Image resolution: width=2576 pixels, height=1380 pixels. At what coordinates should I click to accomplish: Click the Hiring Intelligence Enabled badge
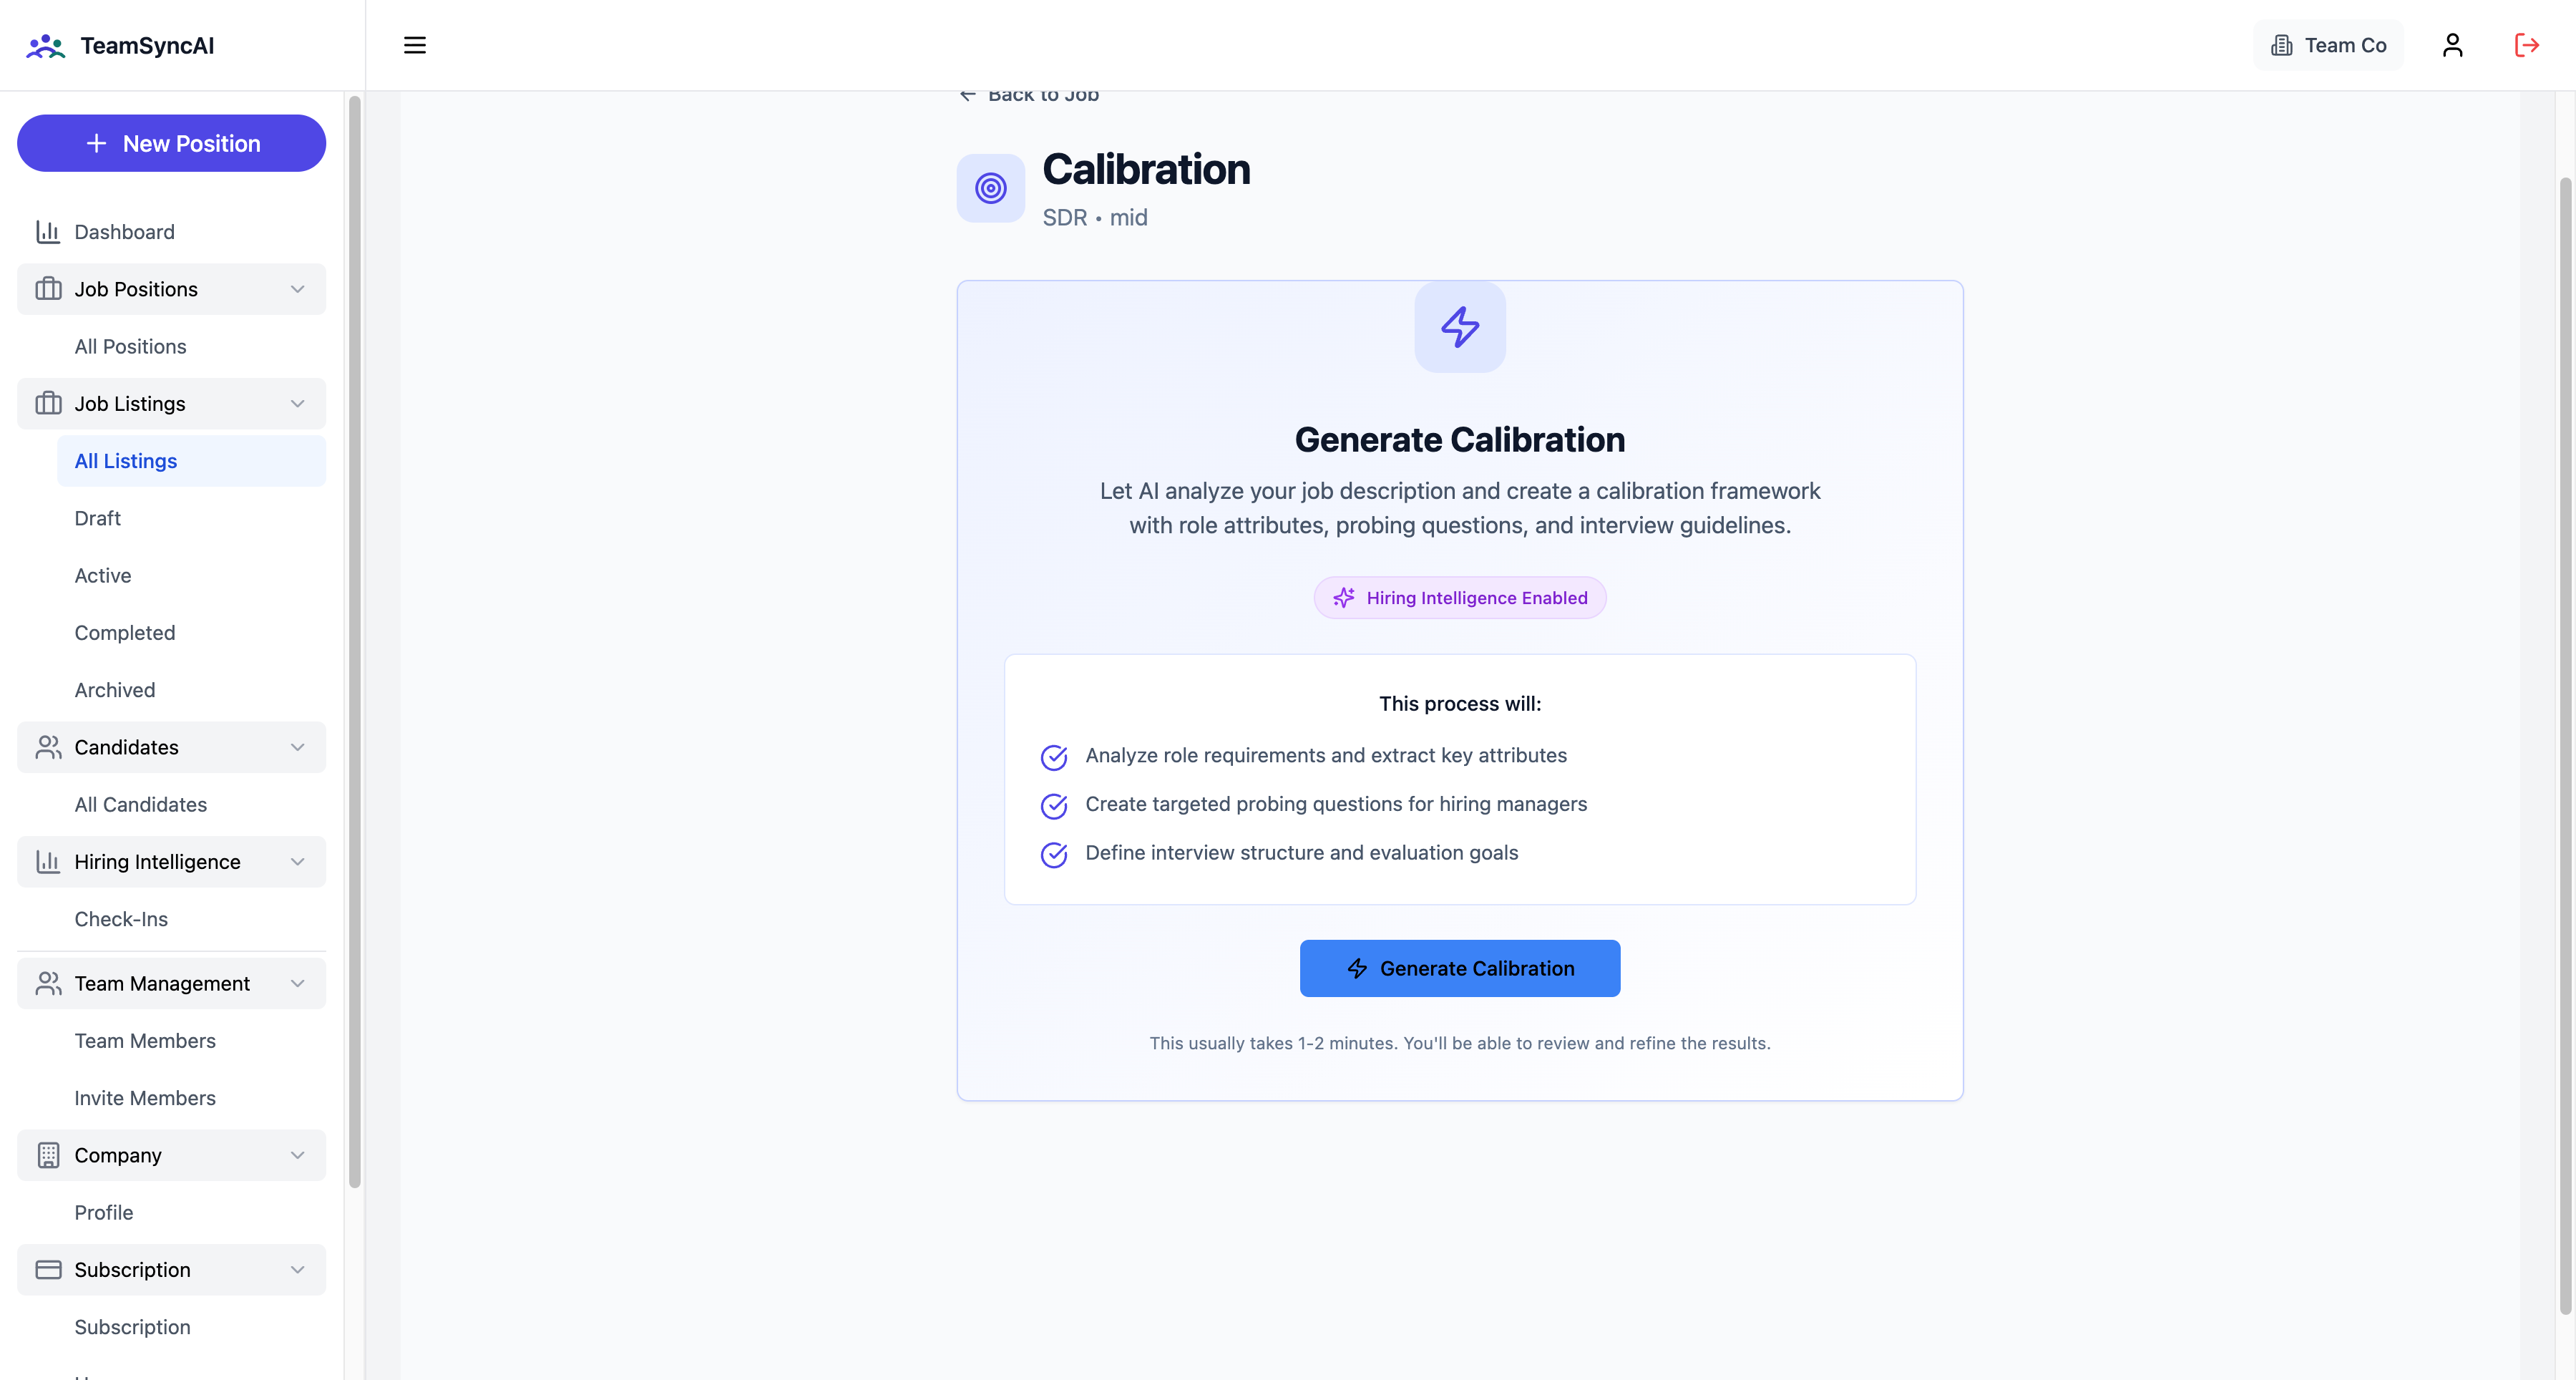(1459, 598)
